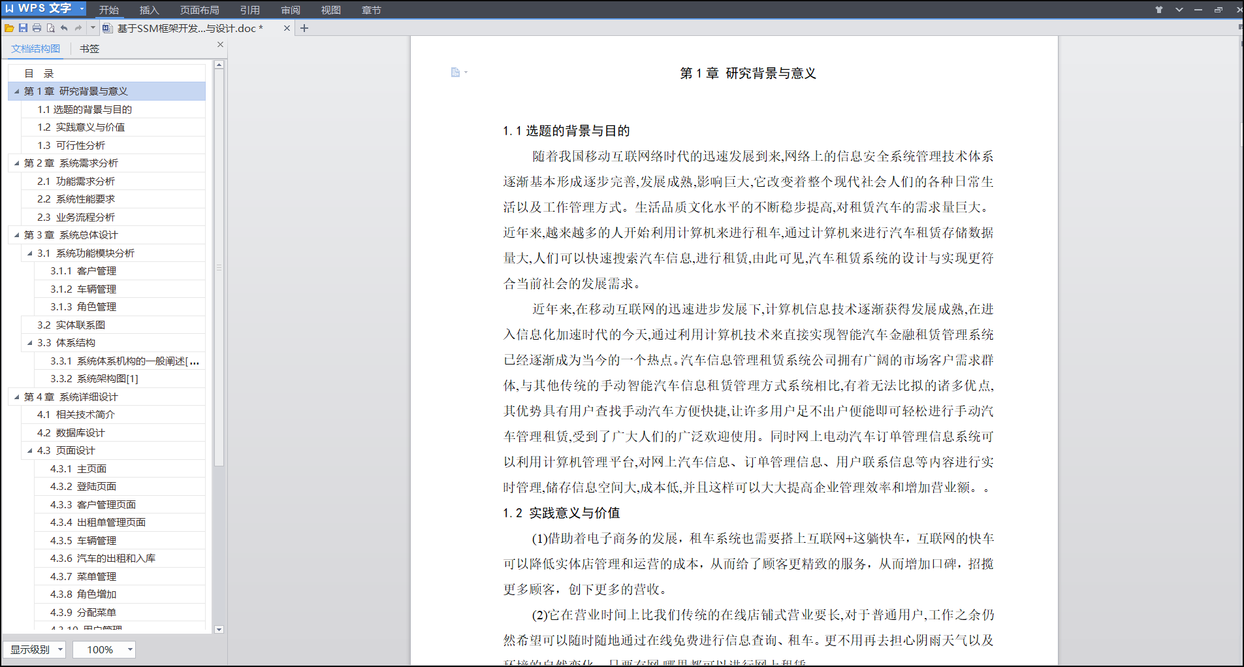Jump to 3.1.1 客户管理 heading
1244x667 pixels.
[120, 270]
